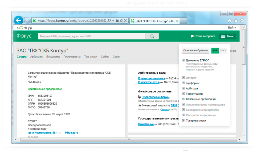Click the Фокус service logo
This screenshot has width=253, height=151.
24,36
